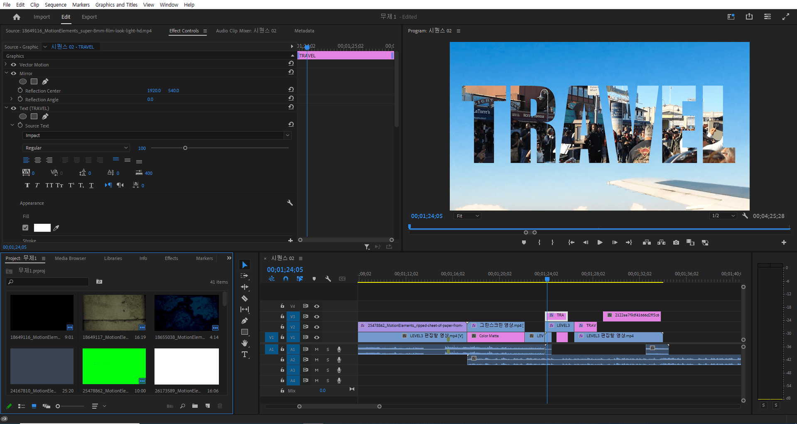Mute audio track A1
Image resolution: width=797 pixels, height=424 pixels.
click(316, 350)
